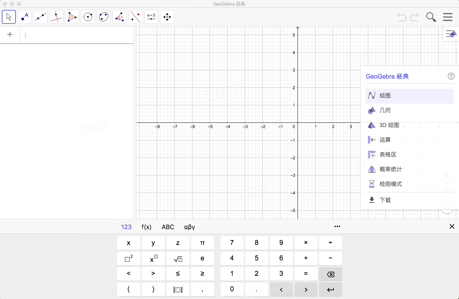Click the Undo arrow
This screenshot has width=459, height=299.
(x=402, y=17)
